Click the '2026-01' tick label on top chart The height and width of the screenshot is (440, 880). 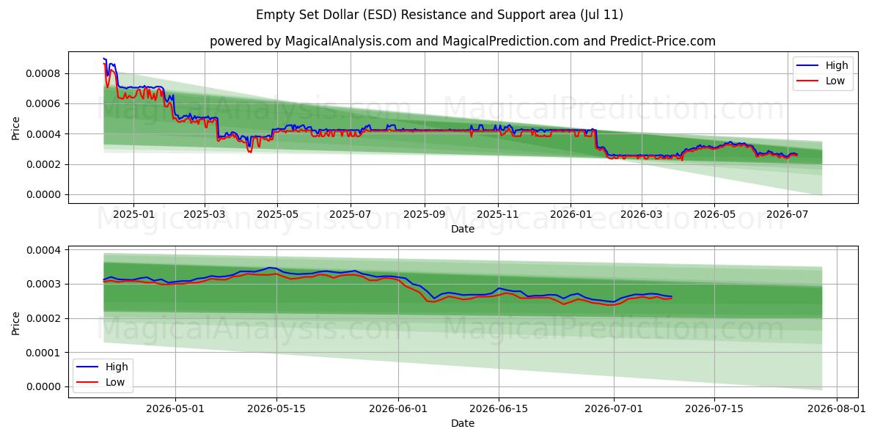pyautogui.click(x=571, y=215)
